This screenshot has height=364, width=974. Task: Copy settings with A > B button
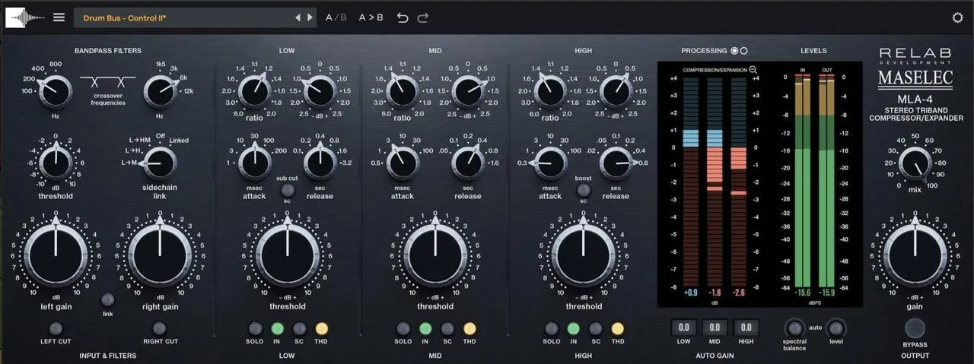click(x=371, y=17)
